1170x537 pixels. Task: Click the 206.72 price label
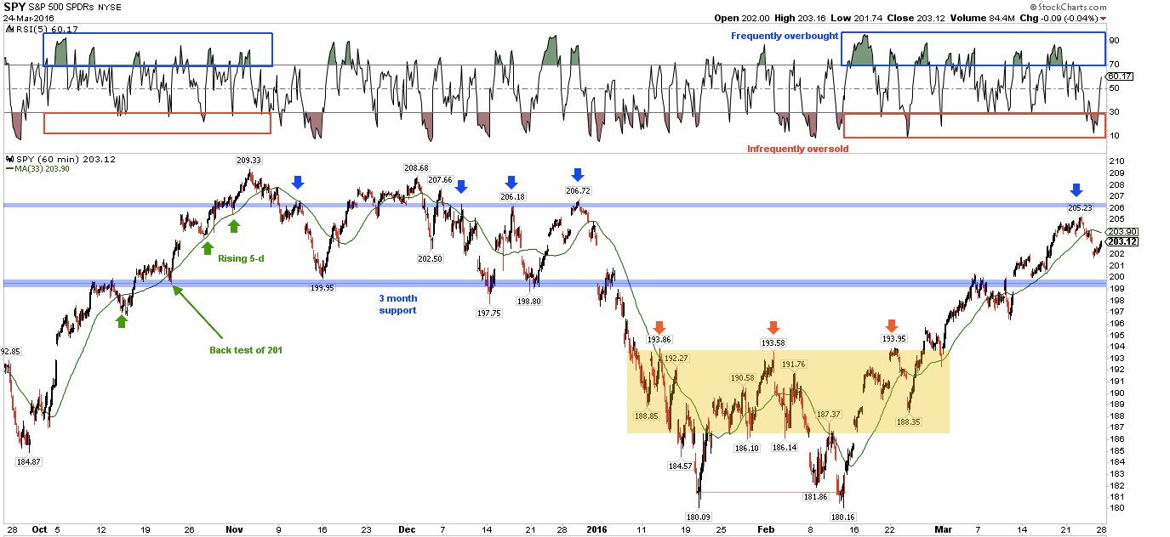point(578,191)
